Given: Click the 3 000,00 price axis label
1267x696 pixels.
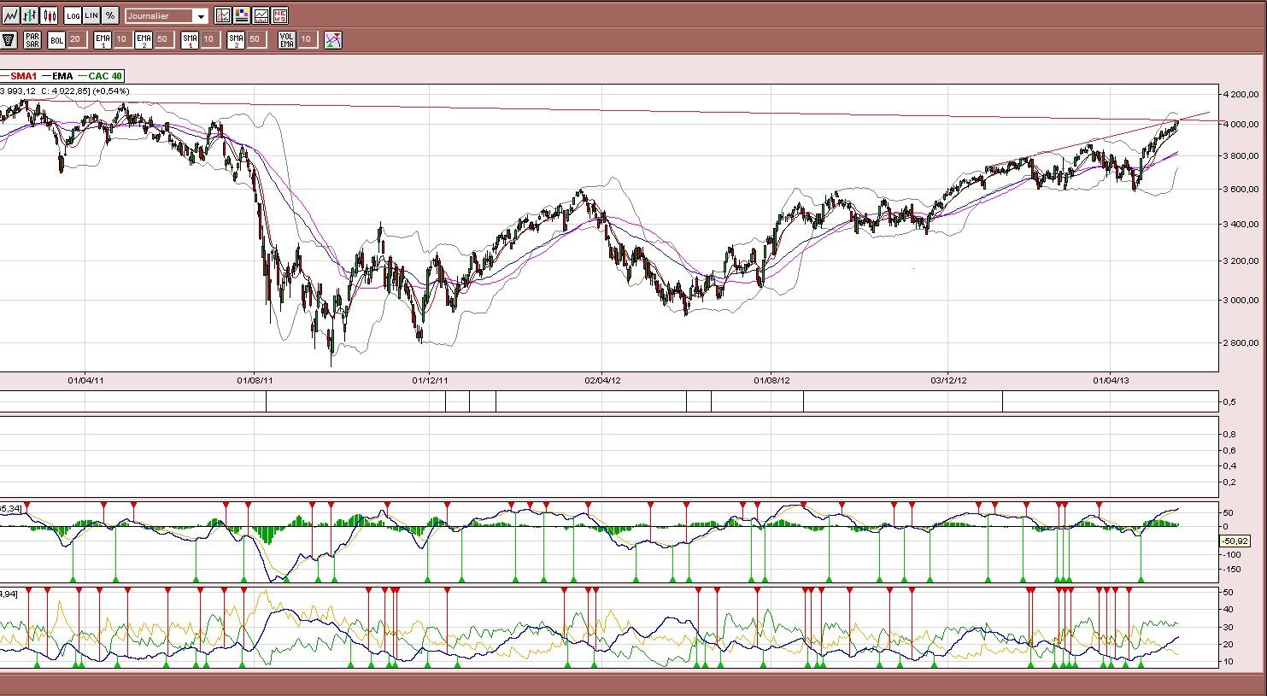Looking at the screenshot, I should pyautogui.click(x=1241, y=301).
